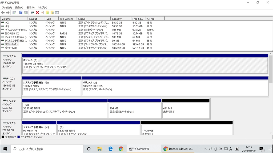Sort by the Status column header

tap(94, 19)
